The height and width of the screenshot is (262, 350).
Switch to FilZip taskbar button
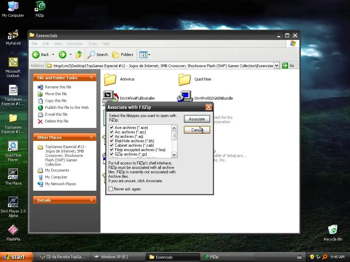pos(228,257)
